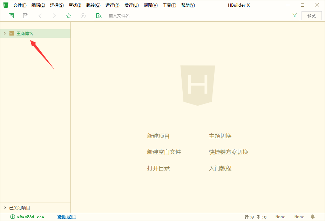The width and height of the screenshot is (325, 221).
Task: Close the HBuilder X window
Action: (317, 5)
